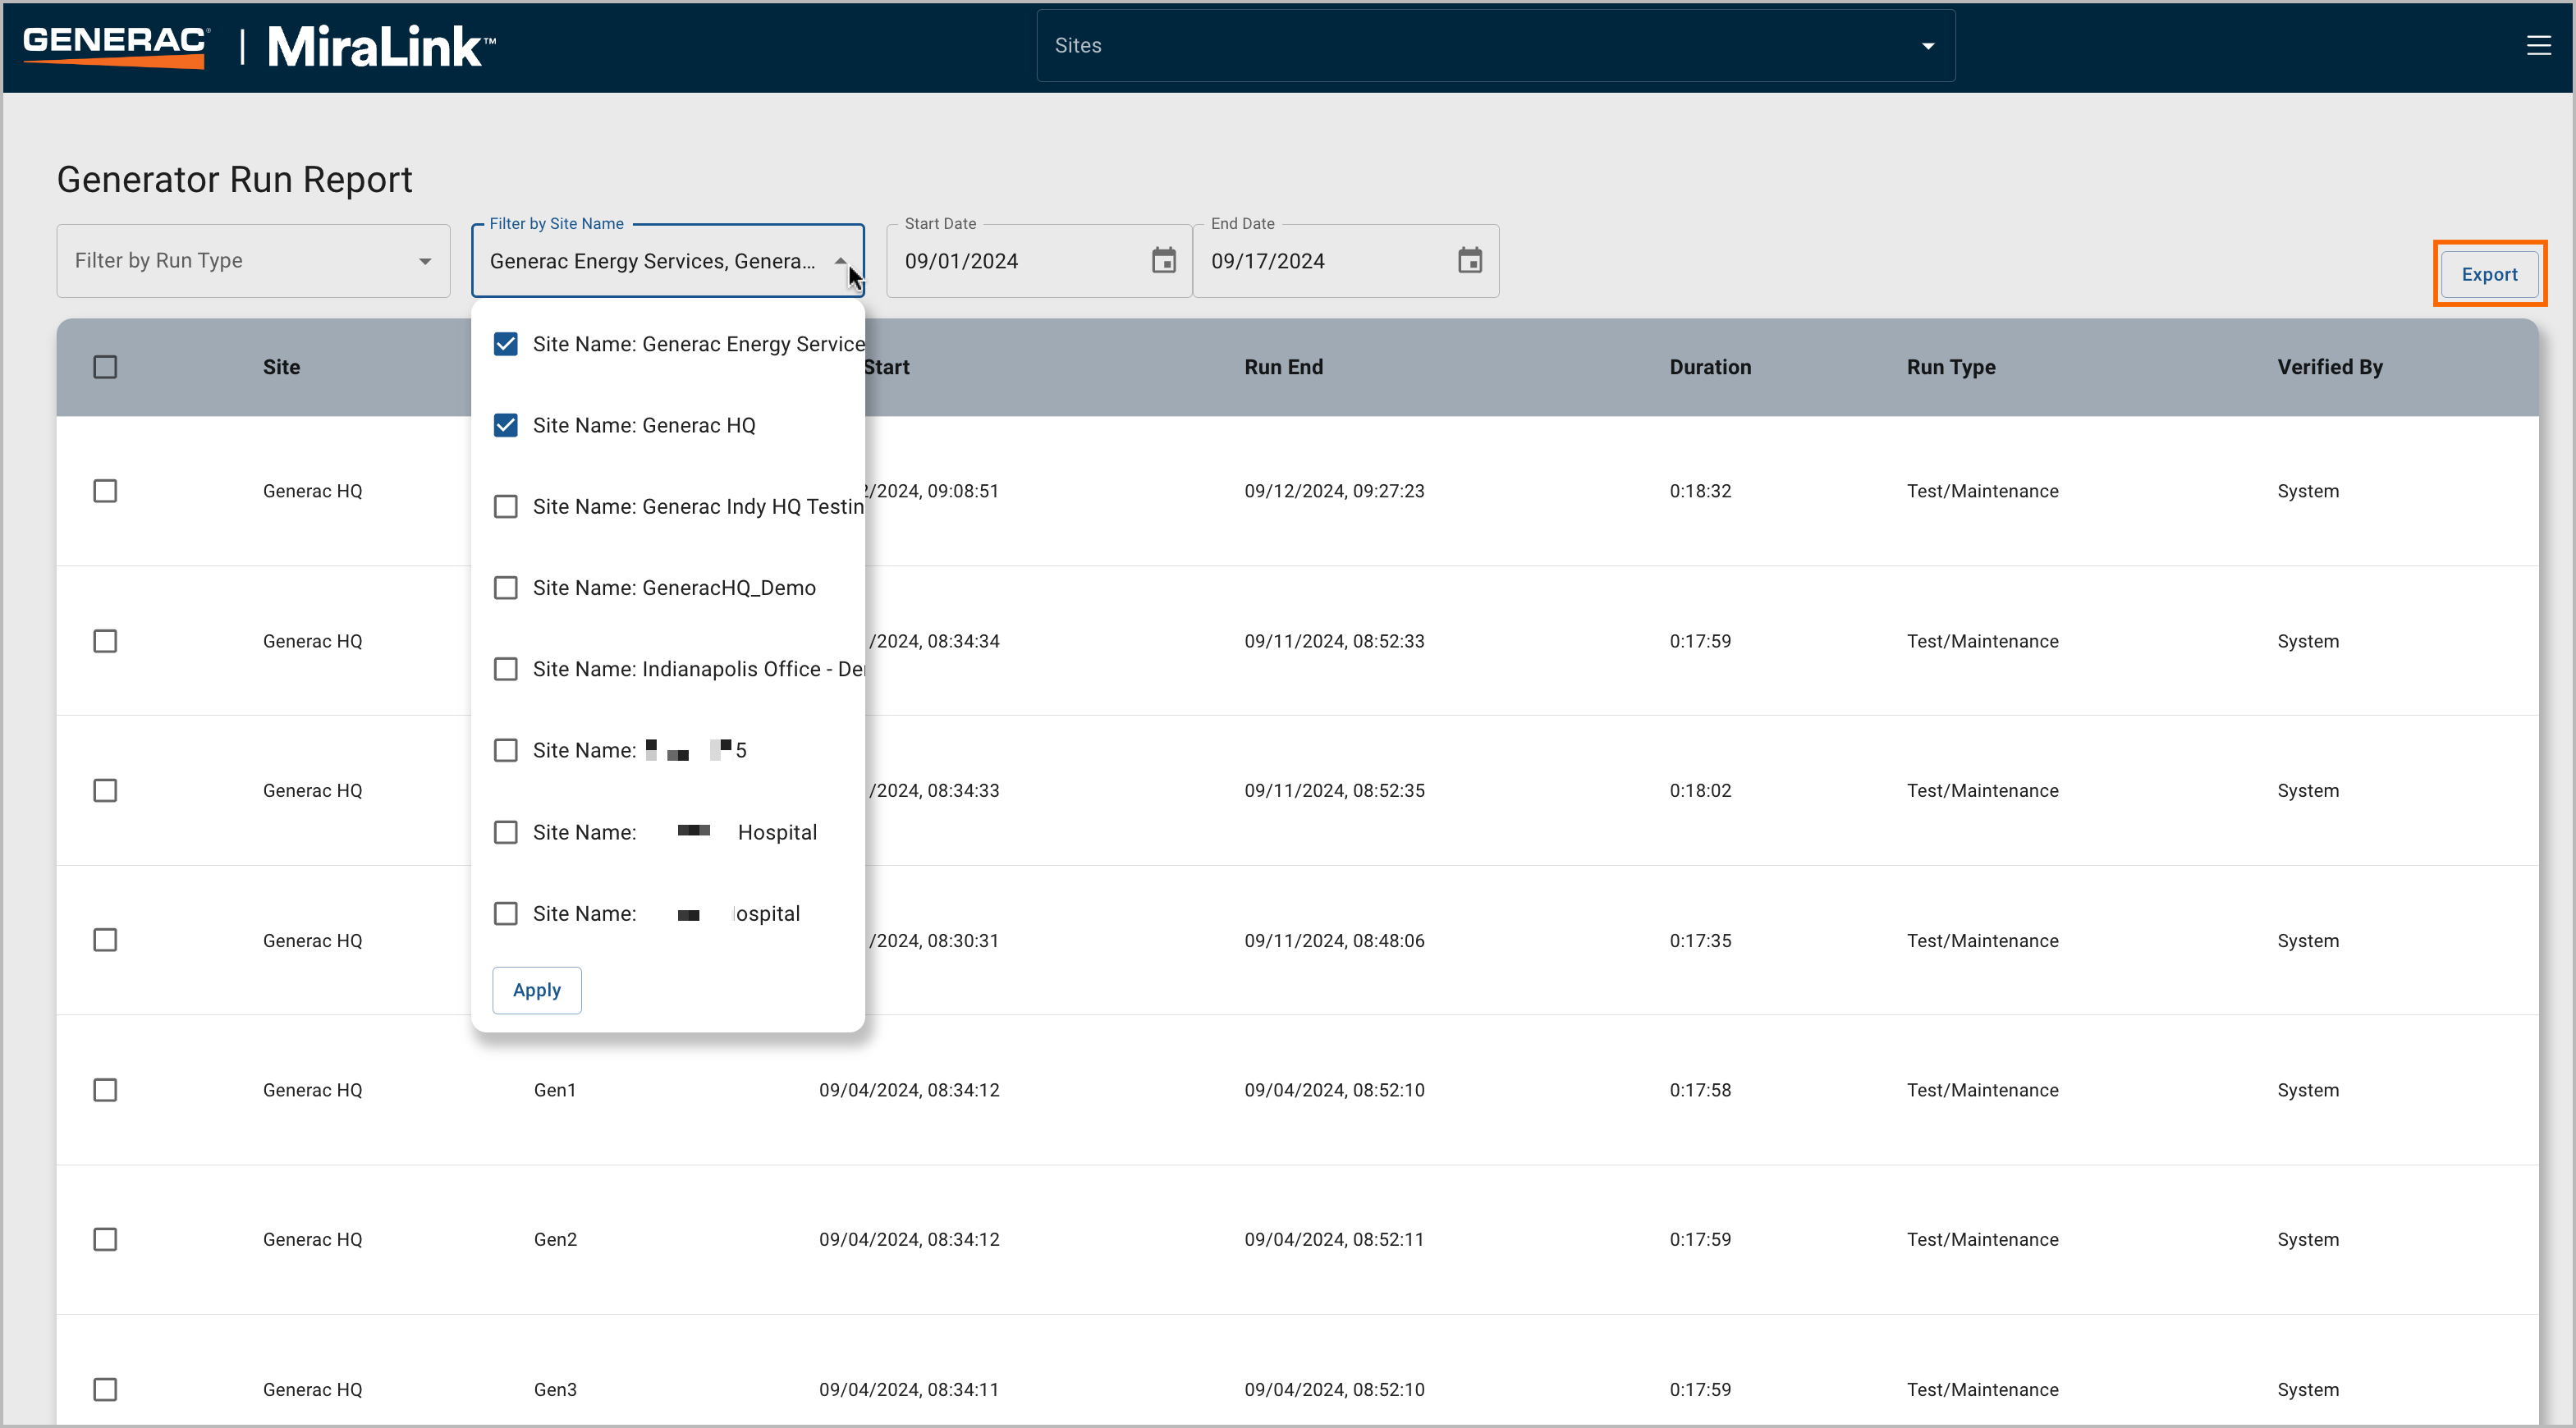The image size is (2576, 1428).
Task: Select the Gen2 row checkbox
Action: (105, 1239)
